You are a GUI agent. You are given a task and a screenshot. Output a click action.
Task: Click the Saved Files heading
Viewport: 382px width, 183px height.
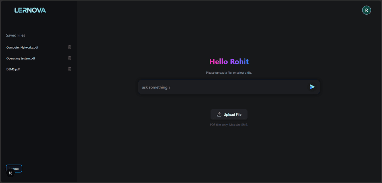tap(16, 35)
